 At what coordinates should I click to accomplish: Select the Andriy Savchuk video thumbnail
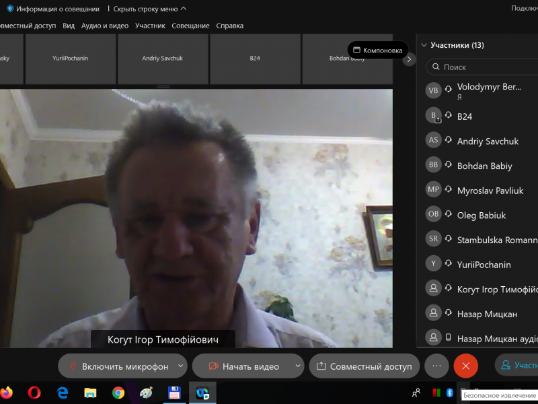[x=162, y=59]
